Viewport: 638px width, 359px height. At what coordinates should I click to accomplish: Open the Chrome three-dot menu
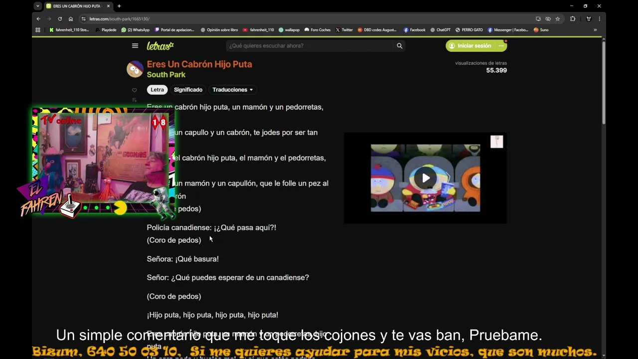tap(599, 19)
